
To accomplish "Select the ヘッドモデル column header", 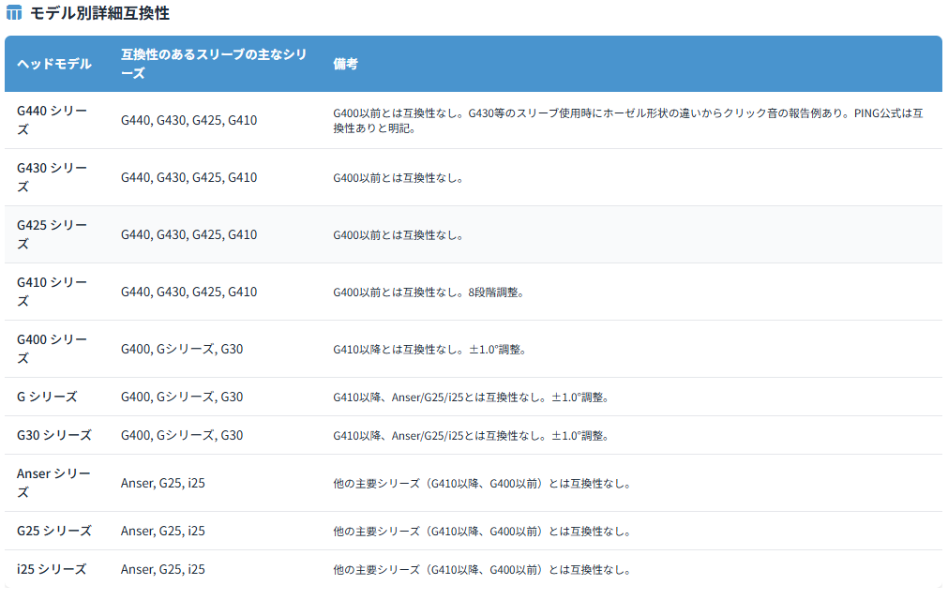I will pos(54,64).
